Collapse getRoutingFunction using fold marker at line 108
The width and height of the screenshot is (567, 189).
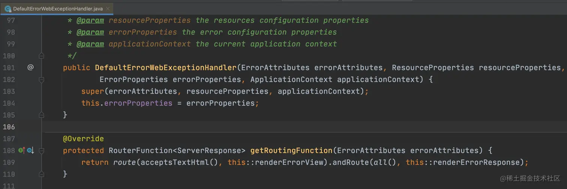tap(42, 151)
